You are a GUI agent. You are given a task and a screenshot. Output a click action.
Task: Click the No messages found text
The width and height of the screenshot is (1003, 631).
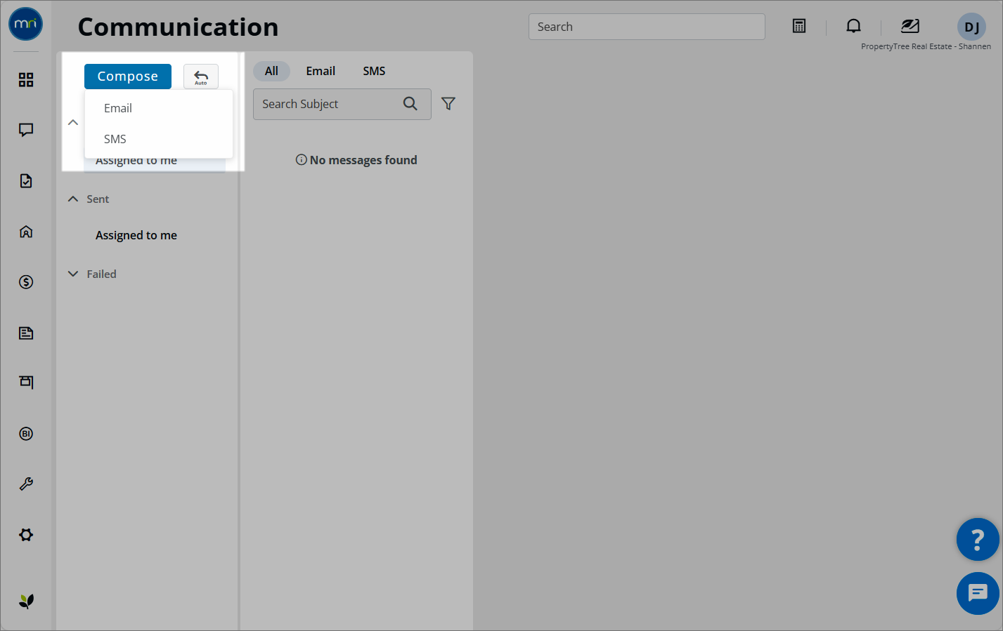click(x=363, y=160)
